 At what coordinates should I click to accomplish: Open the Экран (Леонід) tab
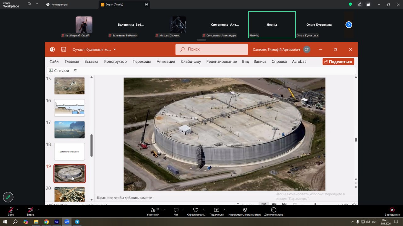(x=114, y=5)
